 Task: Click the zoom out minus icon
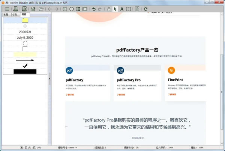click(71, 9)
